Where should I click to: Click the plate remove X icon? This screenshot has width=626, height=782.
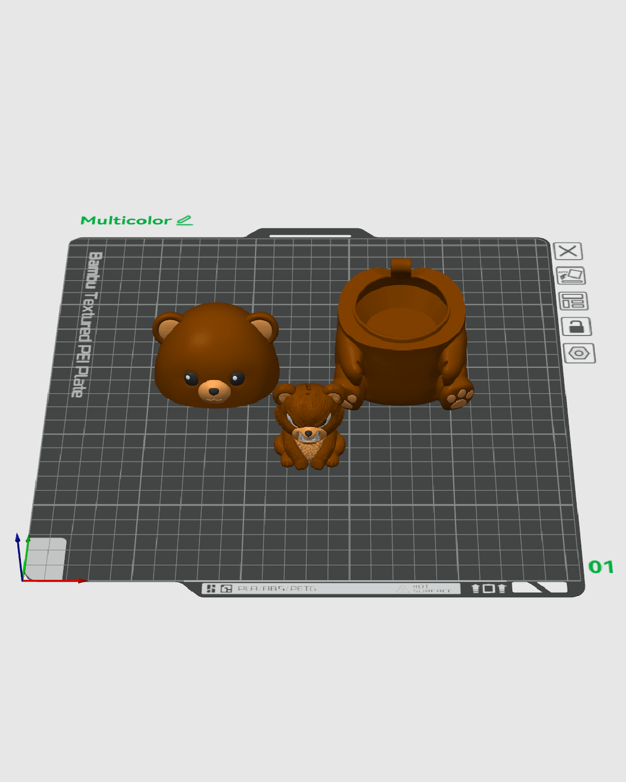pyautogui.click(x=568, y=251)
